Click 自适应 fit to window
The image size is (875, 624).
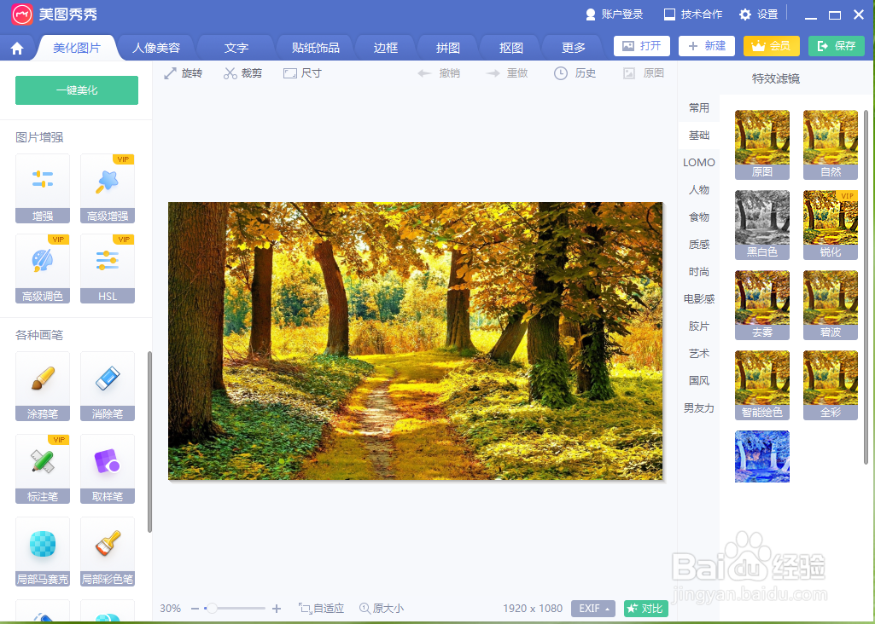coord(322,609)
